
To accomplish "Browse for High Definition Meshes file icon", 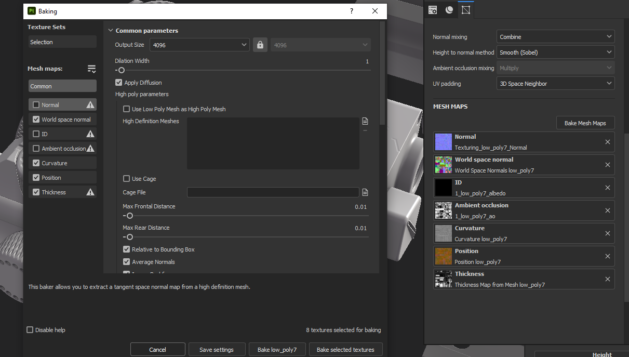I will [x=365, y=121].
